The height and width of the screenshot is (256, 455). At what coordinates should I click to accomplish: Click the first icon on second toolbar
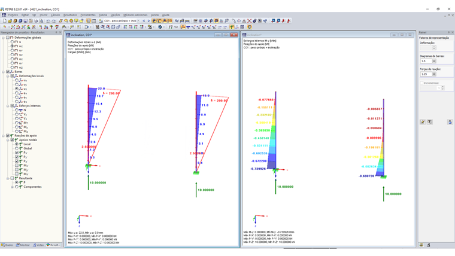(x=5, y=27)
